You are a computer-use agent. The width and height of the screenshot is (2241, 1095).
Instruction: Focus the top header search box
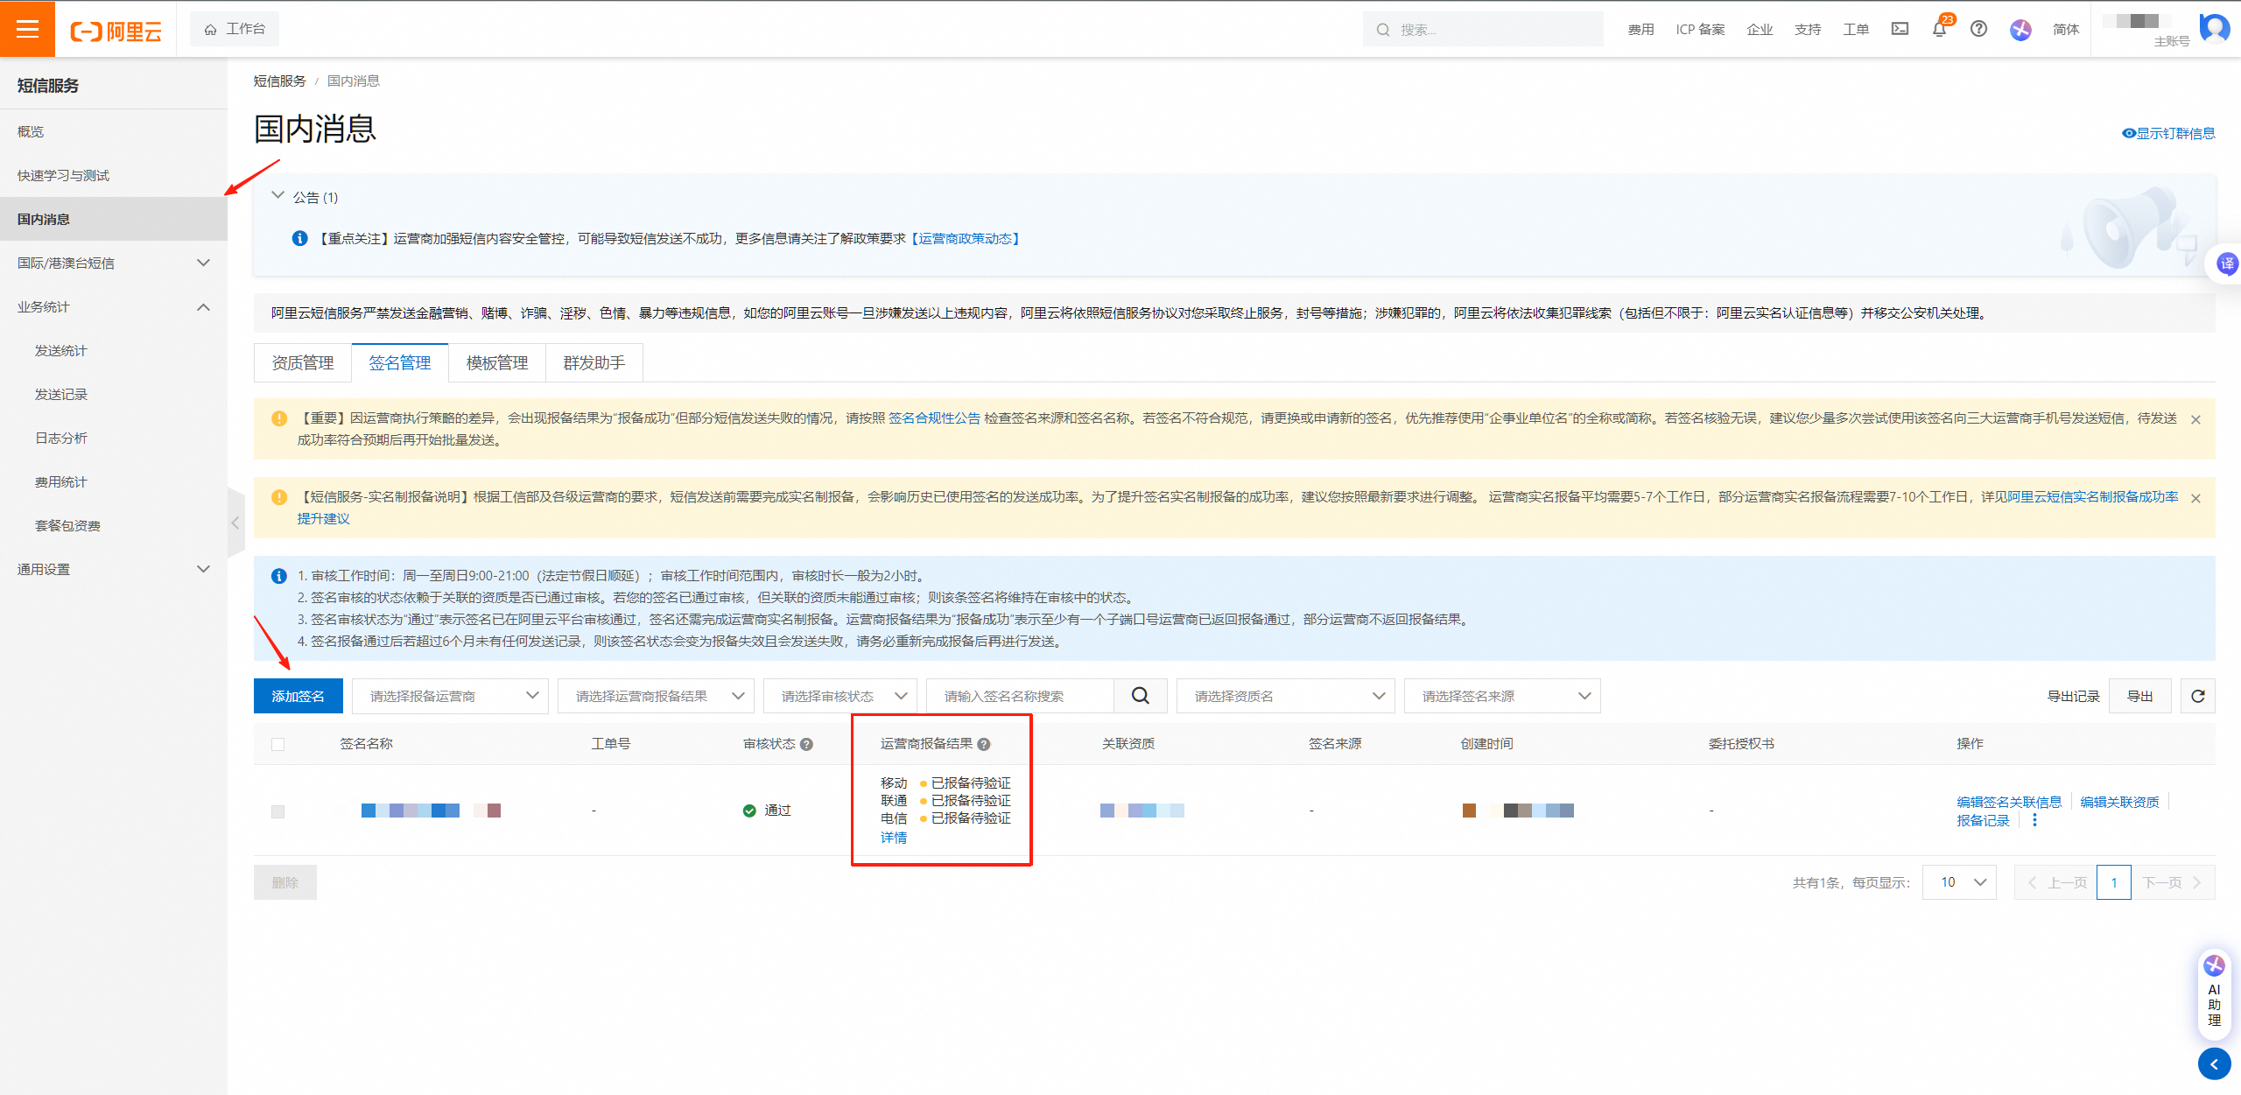tap(1483, 29)
